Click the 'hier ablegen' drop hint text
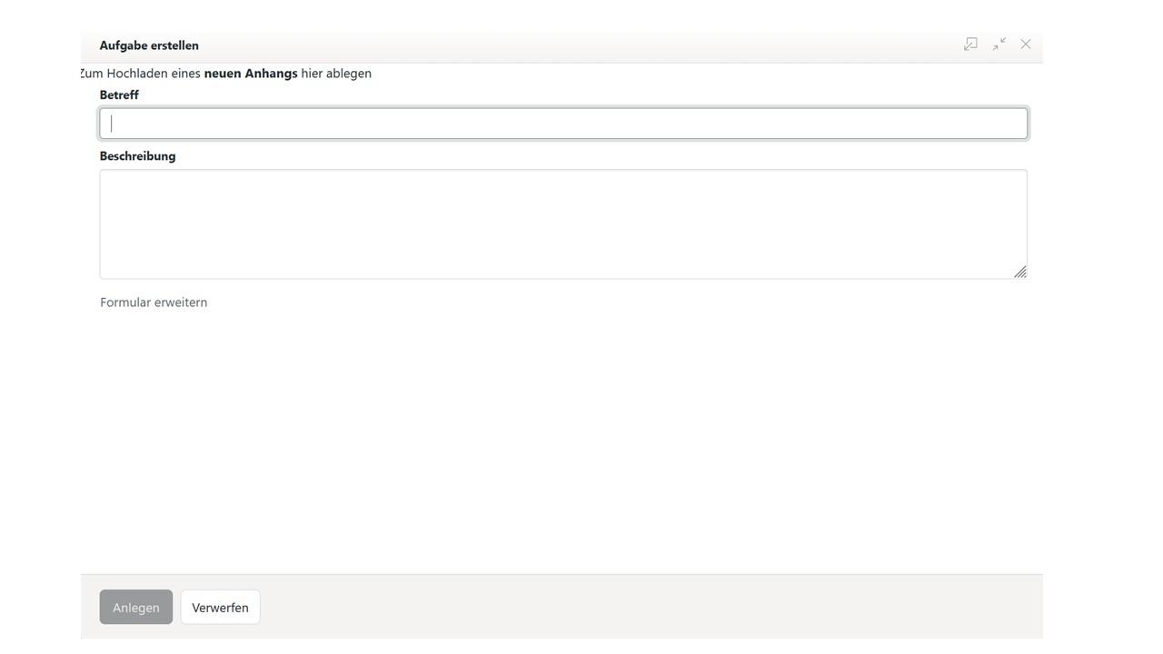Screen dimensions: 1163x654 [x=336, y=74]
